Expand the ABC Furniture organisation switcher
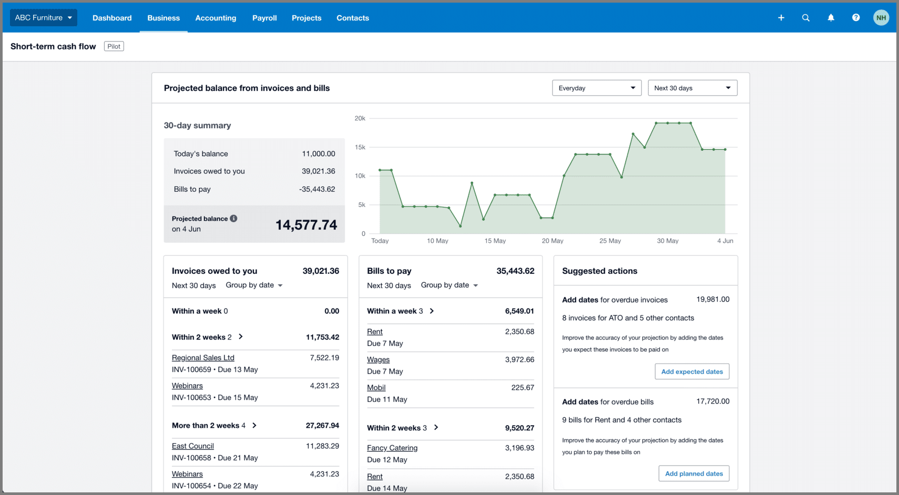899x495 pixels. (44, 18)
